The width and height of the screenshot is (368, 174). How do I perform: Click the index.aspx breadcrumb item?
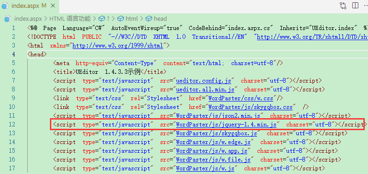28,19
